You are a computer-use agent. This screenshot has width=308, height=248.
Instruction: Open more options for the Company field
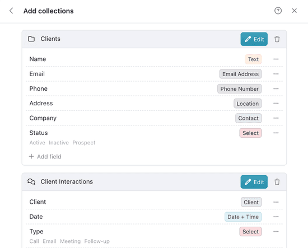[x=276, y=118]
